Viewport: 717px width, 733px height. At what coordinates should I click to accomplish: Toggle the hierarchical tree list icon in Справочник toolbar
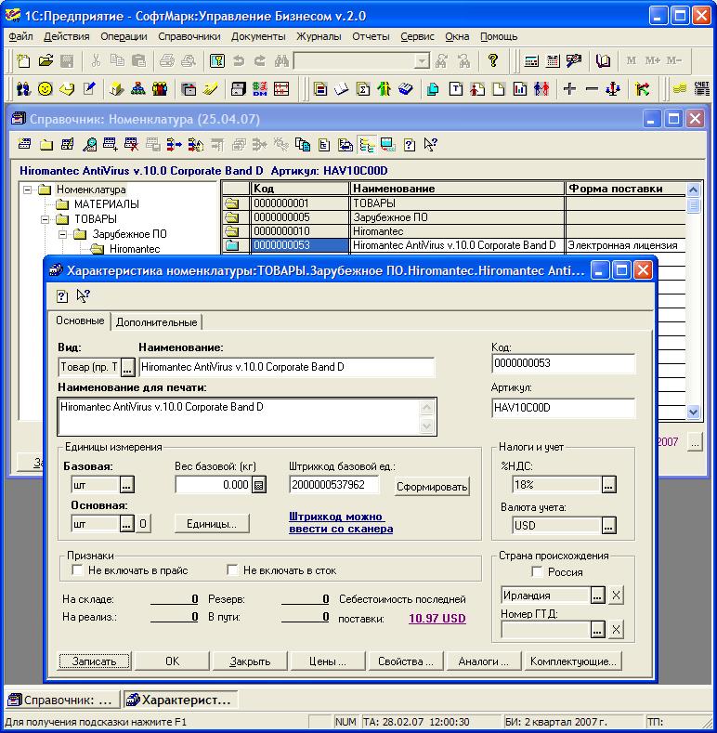tap(367, 144)
